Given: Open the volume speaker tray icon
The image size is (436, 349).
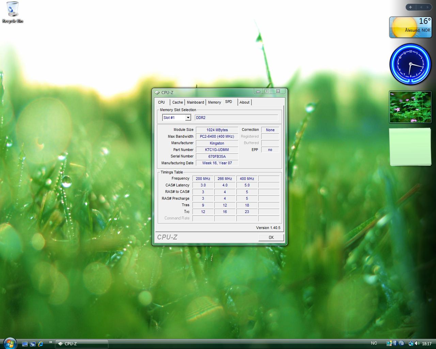Looking at the screenshot, I should (x=417, y=344).
